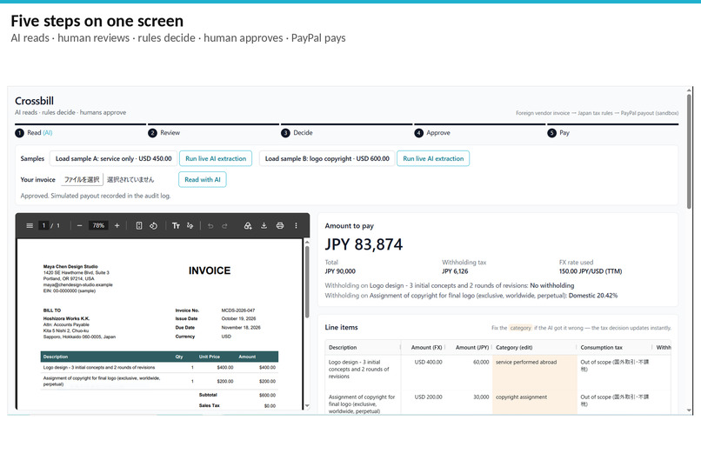
Task: Click the PDF page number field
Action: pos(43,226)
